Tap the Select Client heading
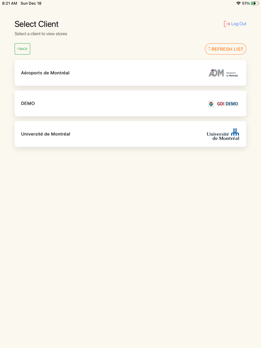Viewport: 261px width, 348px height. click(x=37, y=24)
